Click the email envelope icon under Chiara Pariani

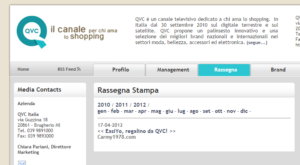point(22,163)
